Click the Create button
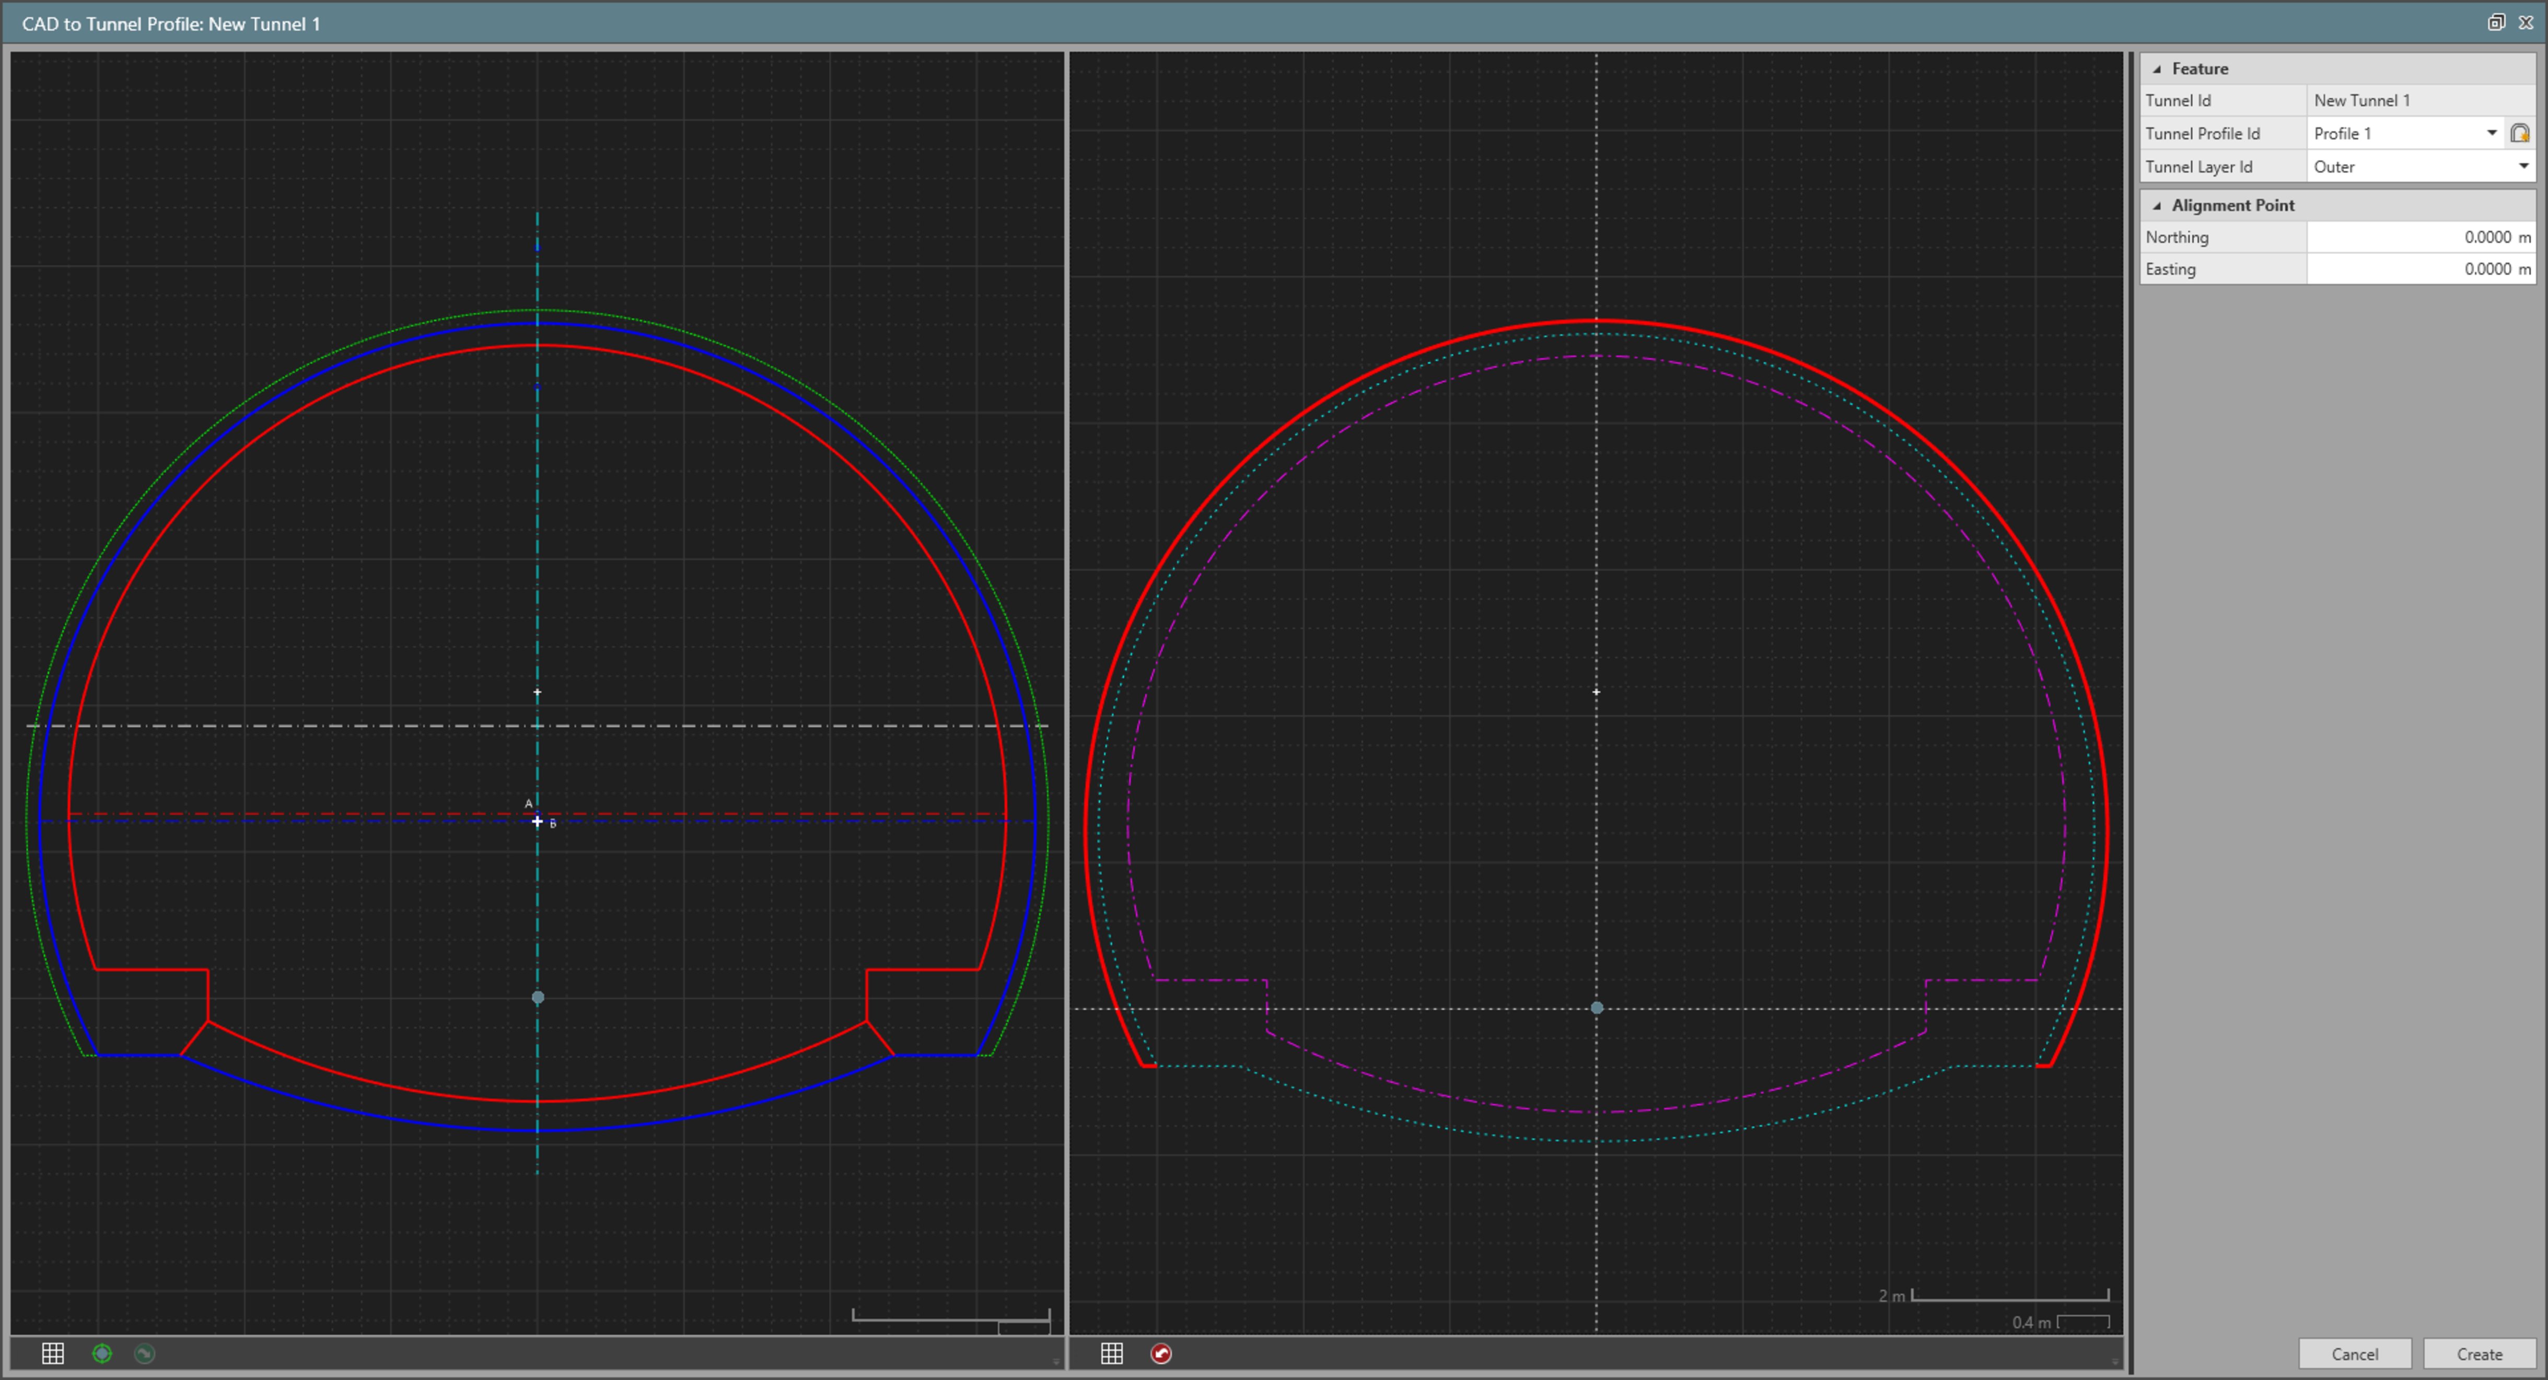Viewport: 2548px width, 1380px height. coord(2479,1354)
